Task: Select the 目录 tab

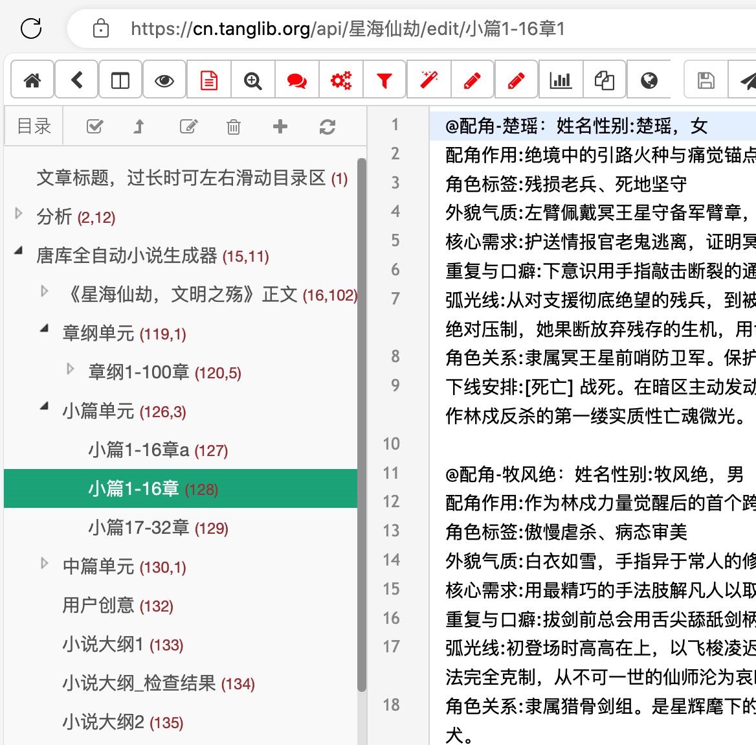Action: point(34,126)
